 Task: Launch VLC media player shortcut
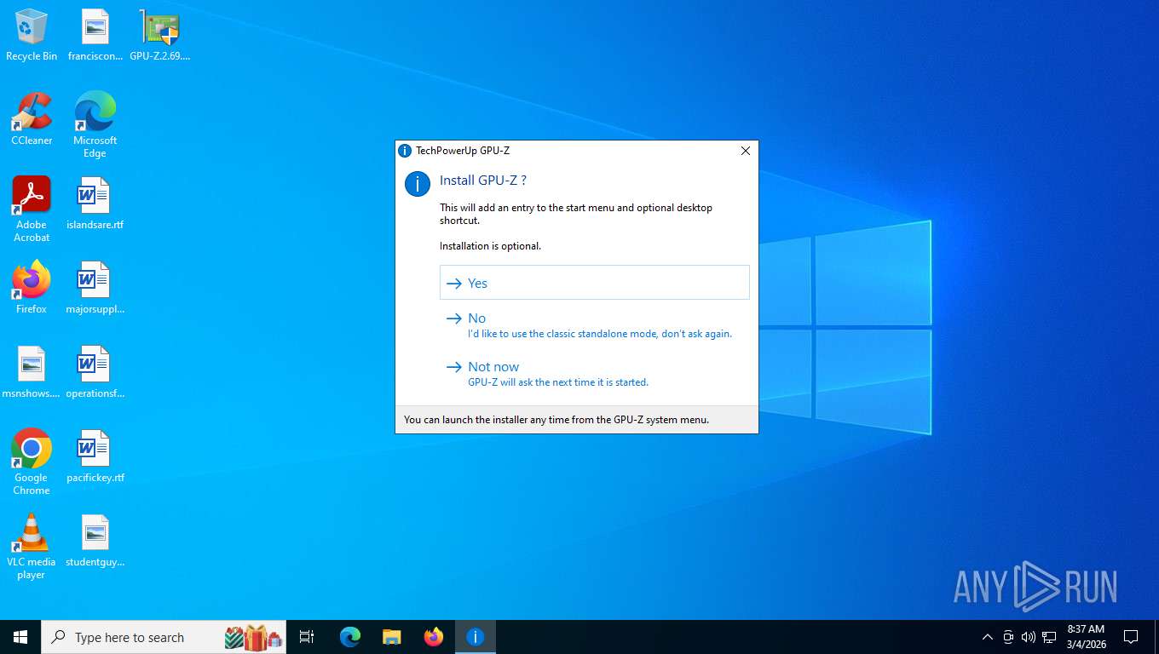click(x=32, y=547)
